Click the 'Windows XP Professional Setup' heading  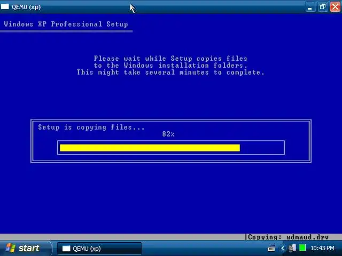tap(66, 24)
